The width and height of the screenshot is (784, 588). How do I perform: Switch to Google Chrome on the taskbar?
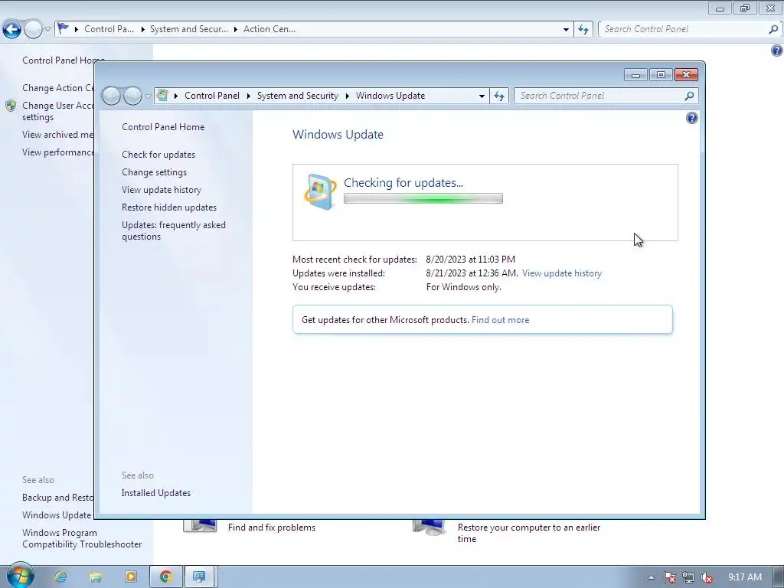click(x=165, y=577)
